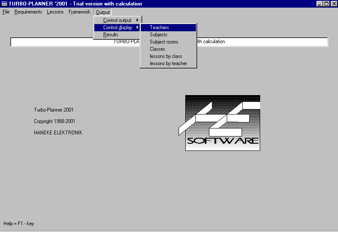Click the 'Help = F1 - key' status text

pyautogui.click(x=19, y=224)
